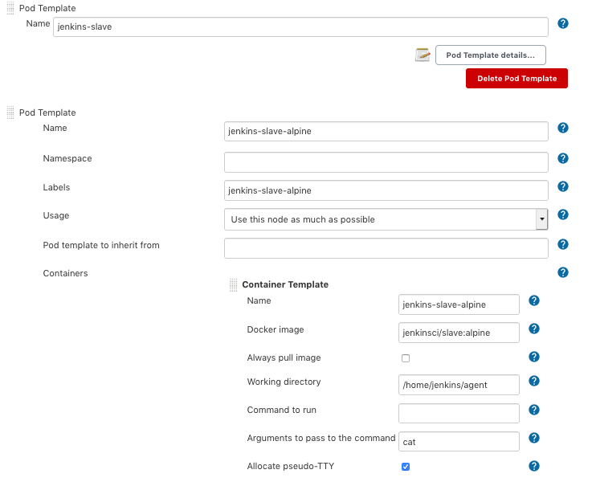This screenshot has width=592, height=482.
Task: Open the Usage dropdown menu
Action: click(x=386, y=219)
